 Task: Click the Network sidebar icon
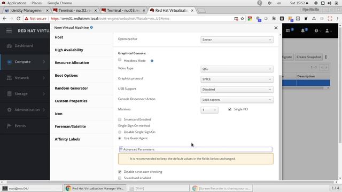coord(9,78)
